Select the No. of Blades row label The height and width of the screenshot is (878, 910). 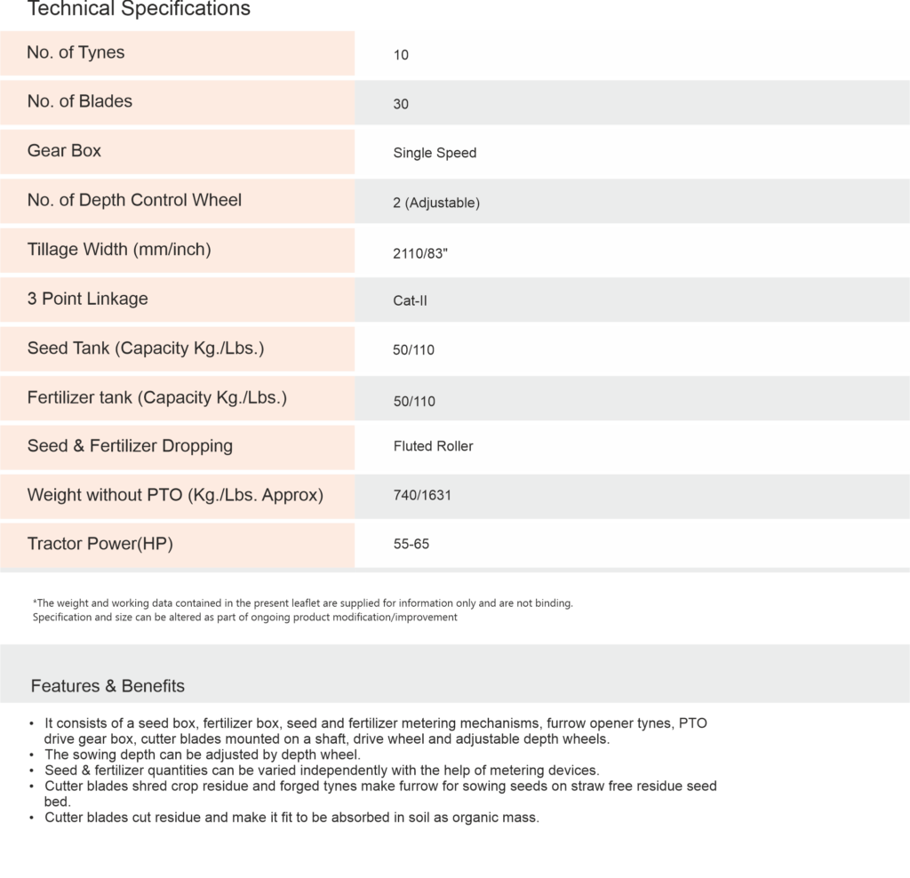tap(79, 101)
